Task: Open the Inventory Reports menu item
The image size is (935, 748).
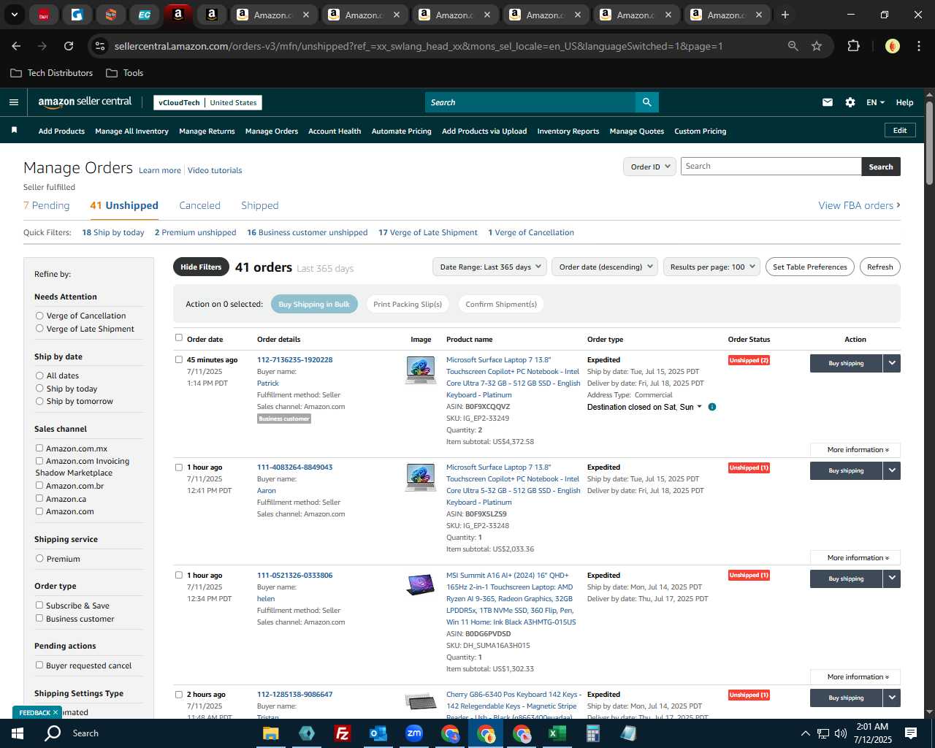Action: [x=568, y=131]
